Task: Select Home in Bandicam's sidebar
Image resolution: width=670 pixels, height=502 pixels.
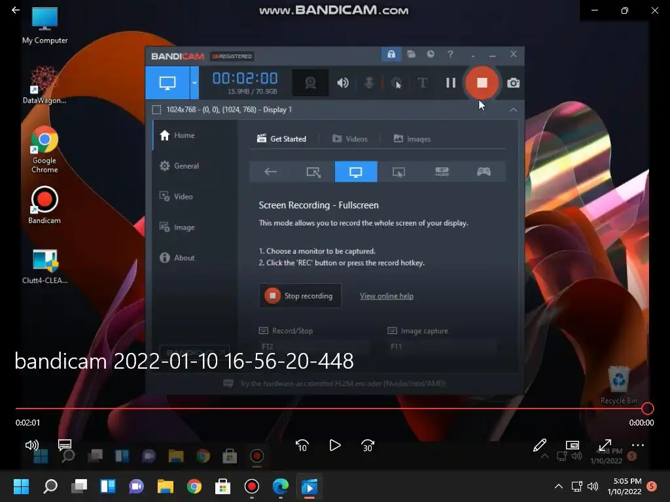Action: click(194, 135)
